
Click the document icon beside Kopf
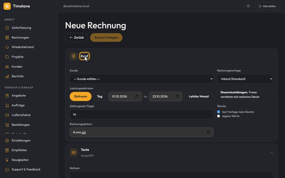pos(74,56)
